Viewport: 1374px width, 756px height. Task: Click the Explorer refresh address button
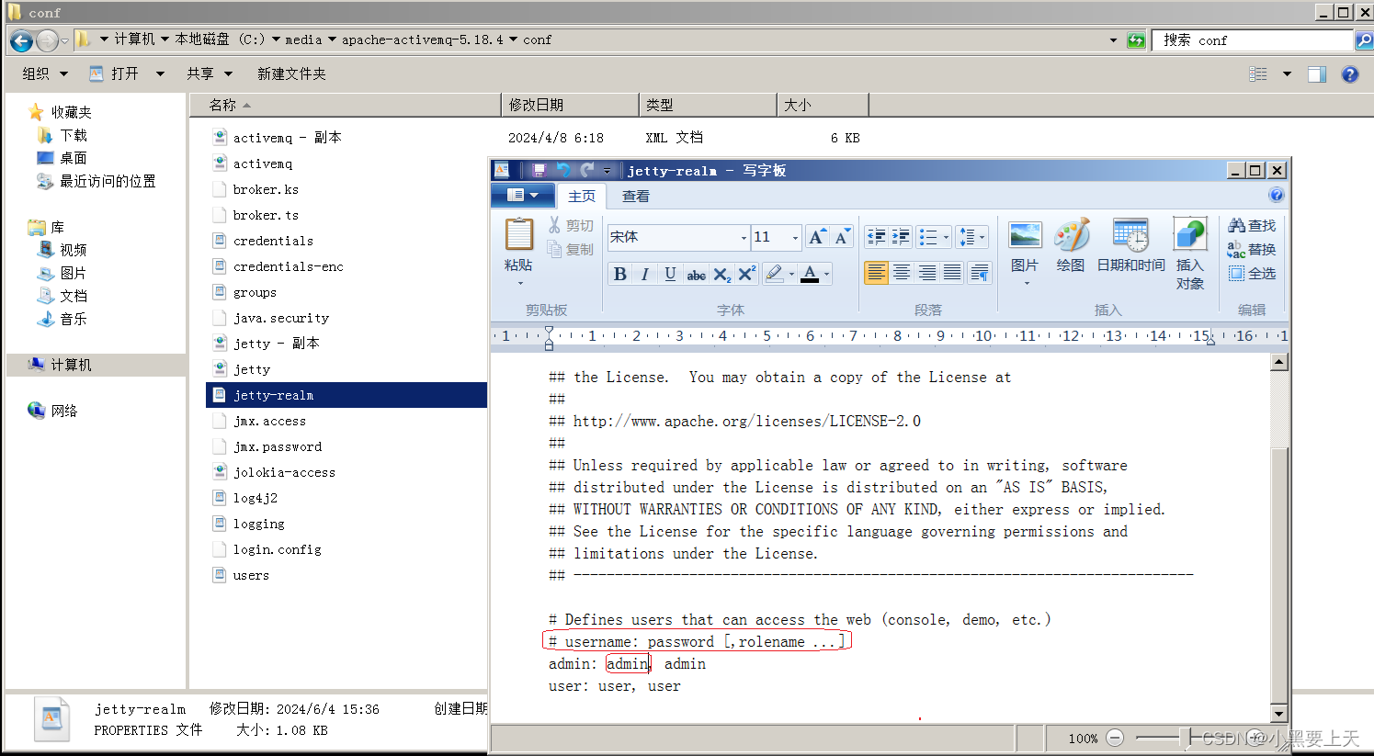(x=1136, y=40)
